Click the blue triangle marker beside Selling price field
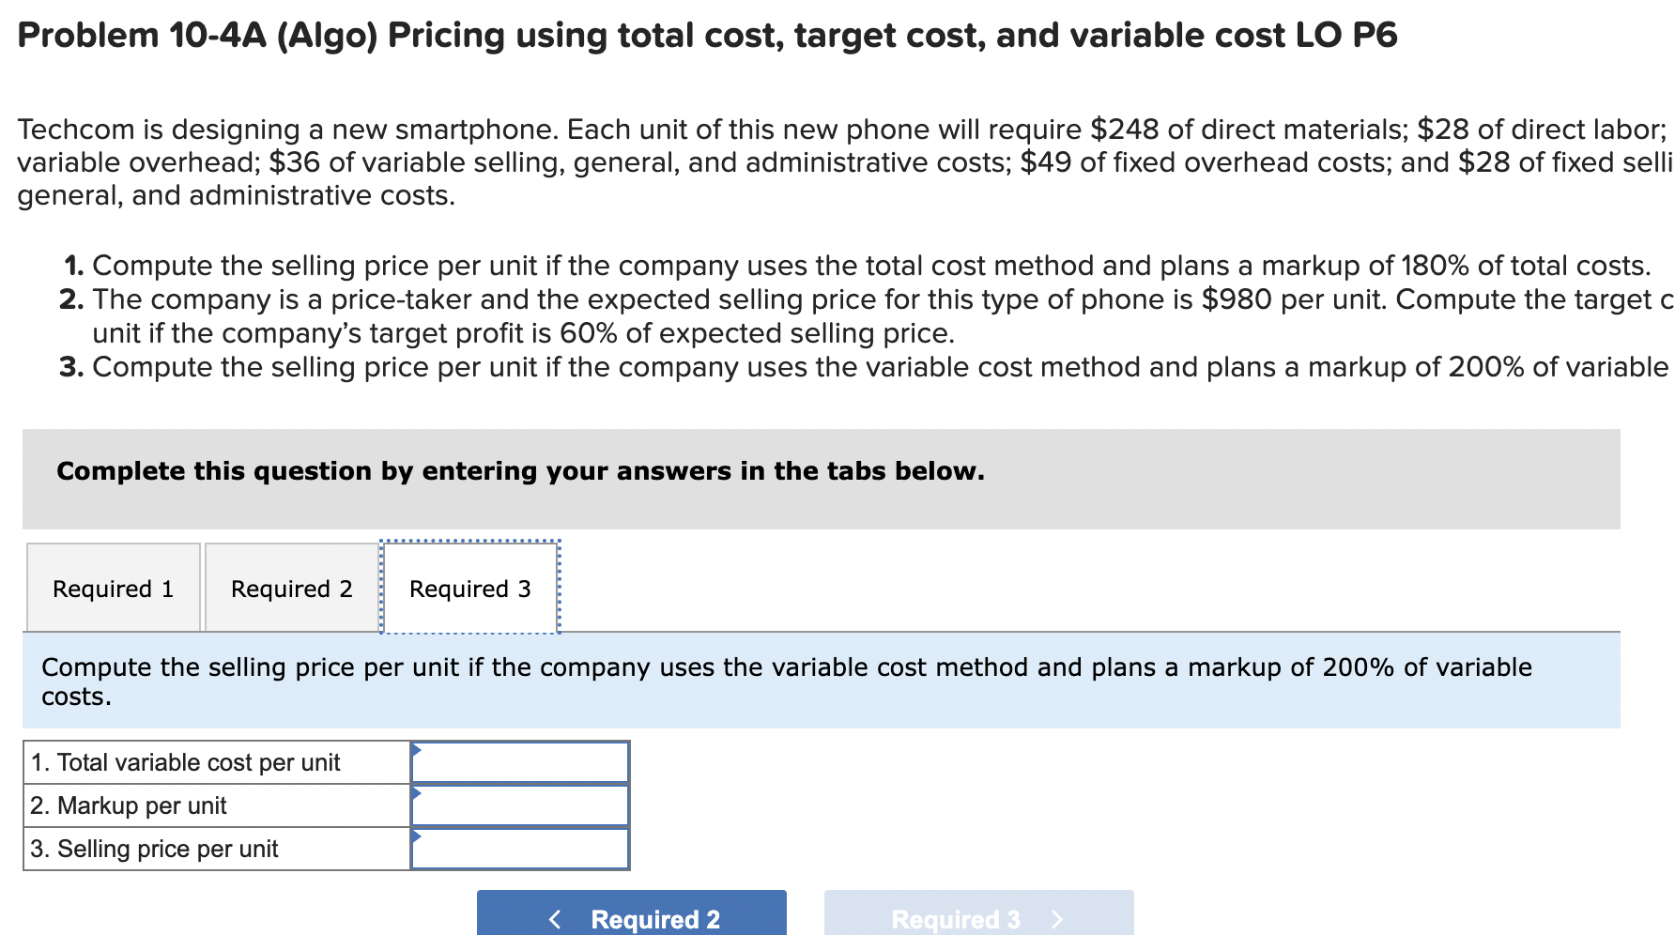Screen dimensions: 1675x935 [415, 837]
